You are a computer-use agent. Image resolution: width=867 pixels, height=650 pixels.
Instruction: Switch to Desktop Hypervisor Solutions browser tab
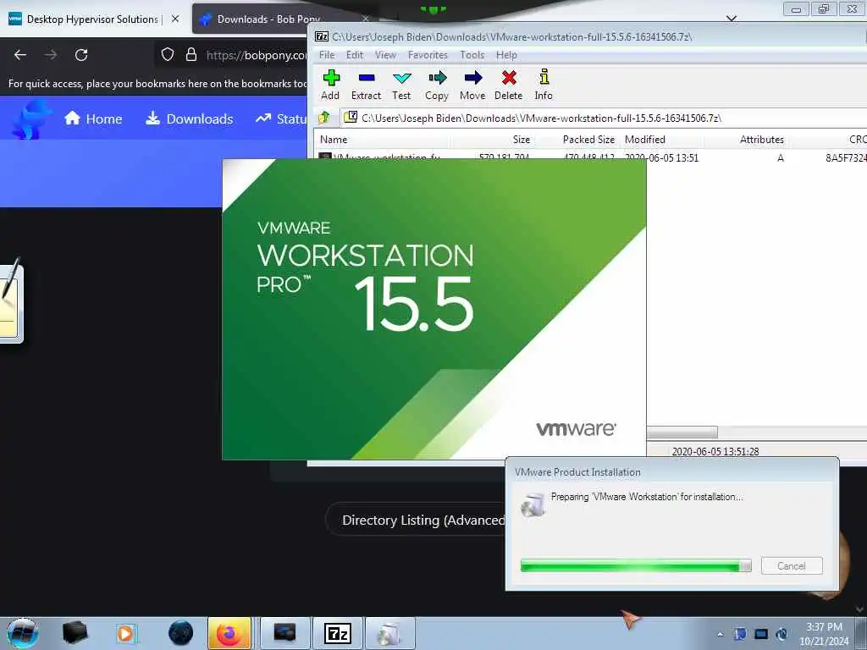(x=91, y=19)
